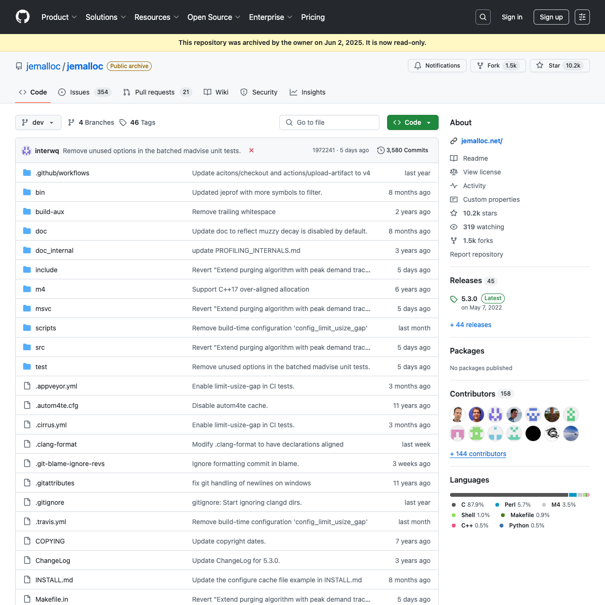Click the C language 87.9% entry
Screen dimensions: 605x605
468,505
